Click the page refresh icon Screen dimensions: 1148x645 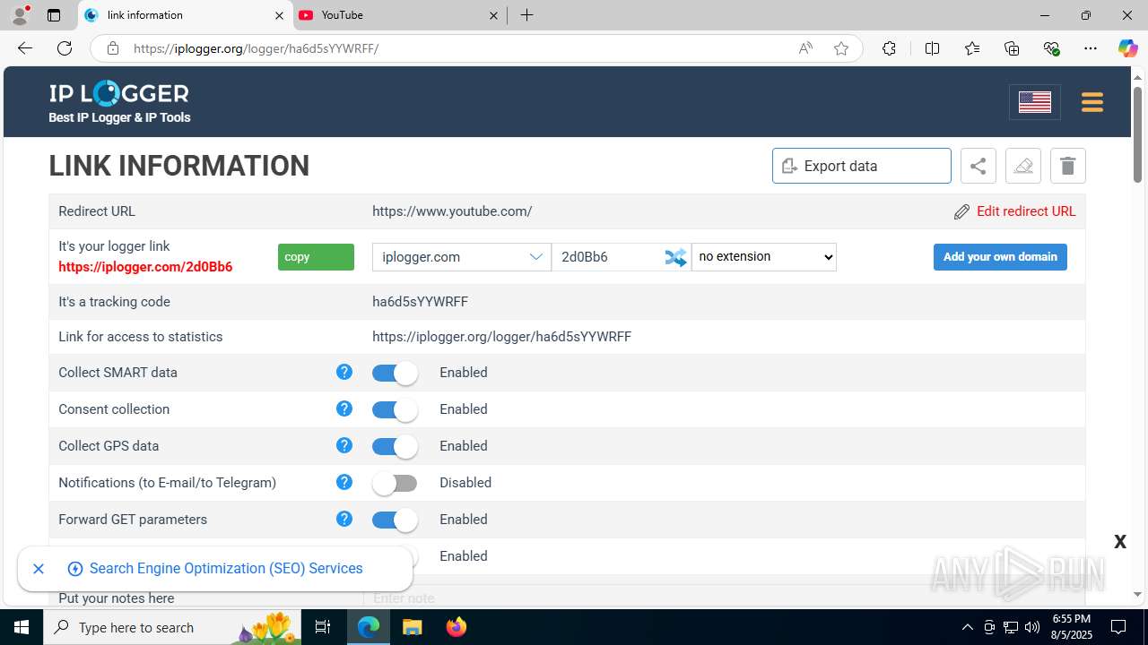[x=65, y=48]
